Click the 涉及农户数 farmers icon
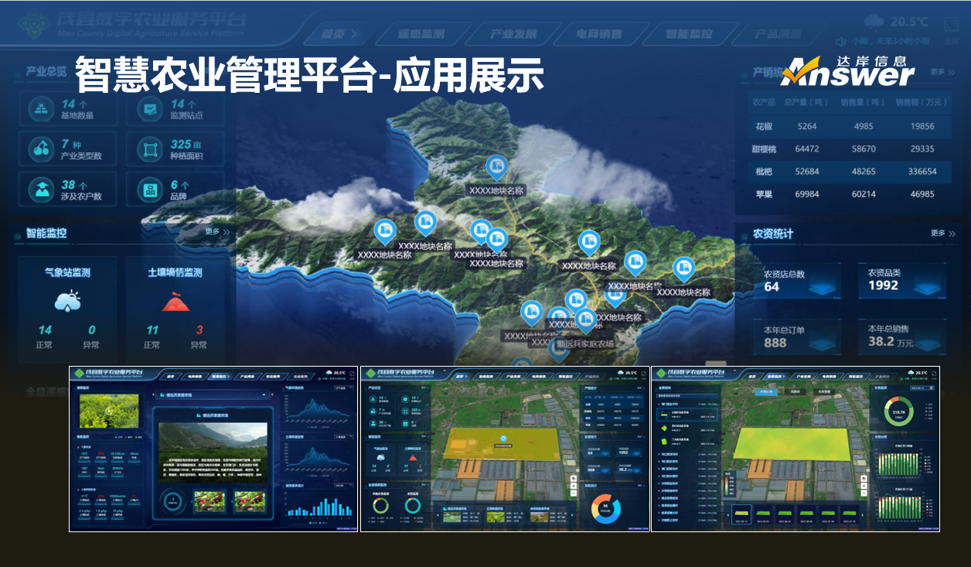The height and width of the screenshot is (567, 971). point(40,190)
